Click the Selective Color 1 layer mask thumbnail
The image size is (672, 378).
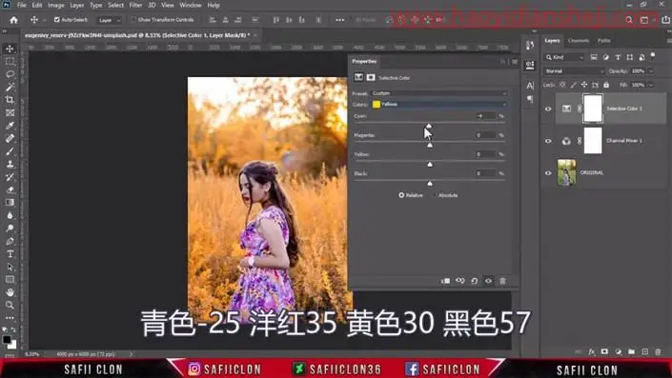[593, 109]
